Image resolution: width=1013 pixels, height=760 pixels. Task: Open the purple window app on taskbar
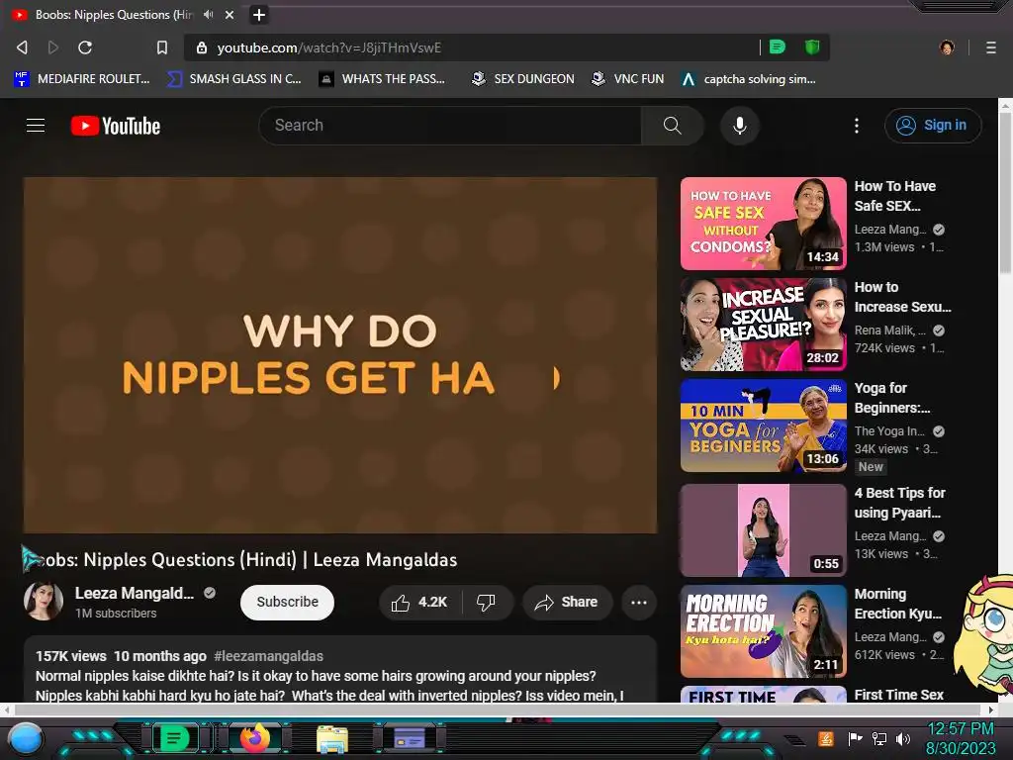coord(410,738)
